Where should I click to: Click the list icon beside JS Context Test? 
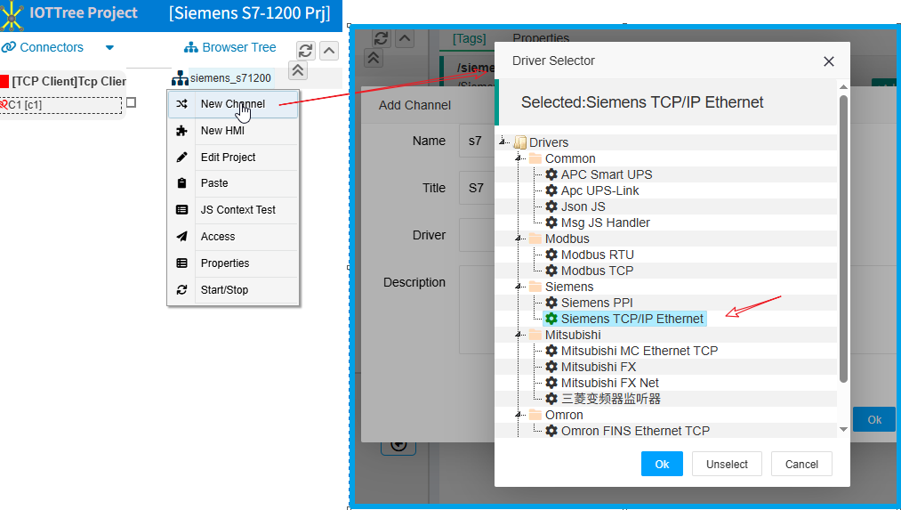[x=181, y=210]
